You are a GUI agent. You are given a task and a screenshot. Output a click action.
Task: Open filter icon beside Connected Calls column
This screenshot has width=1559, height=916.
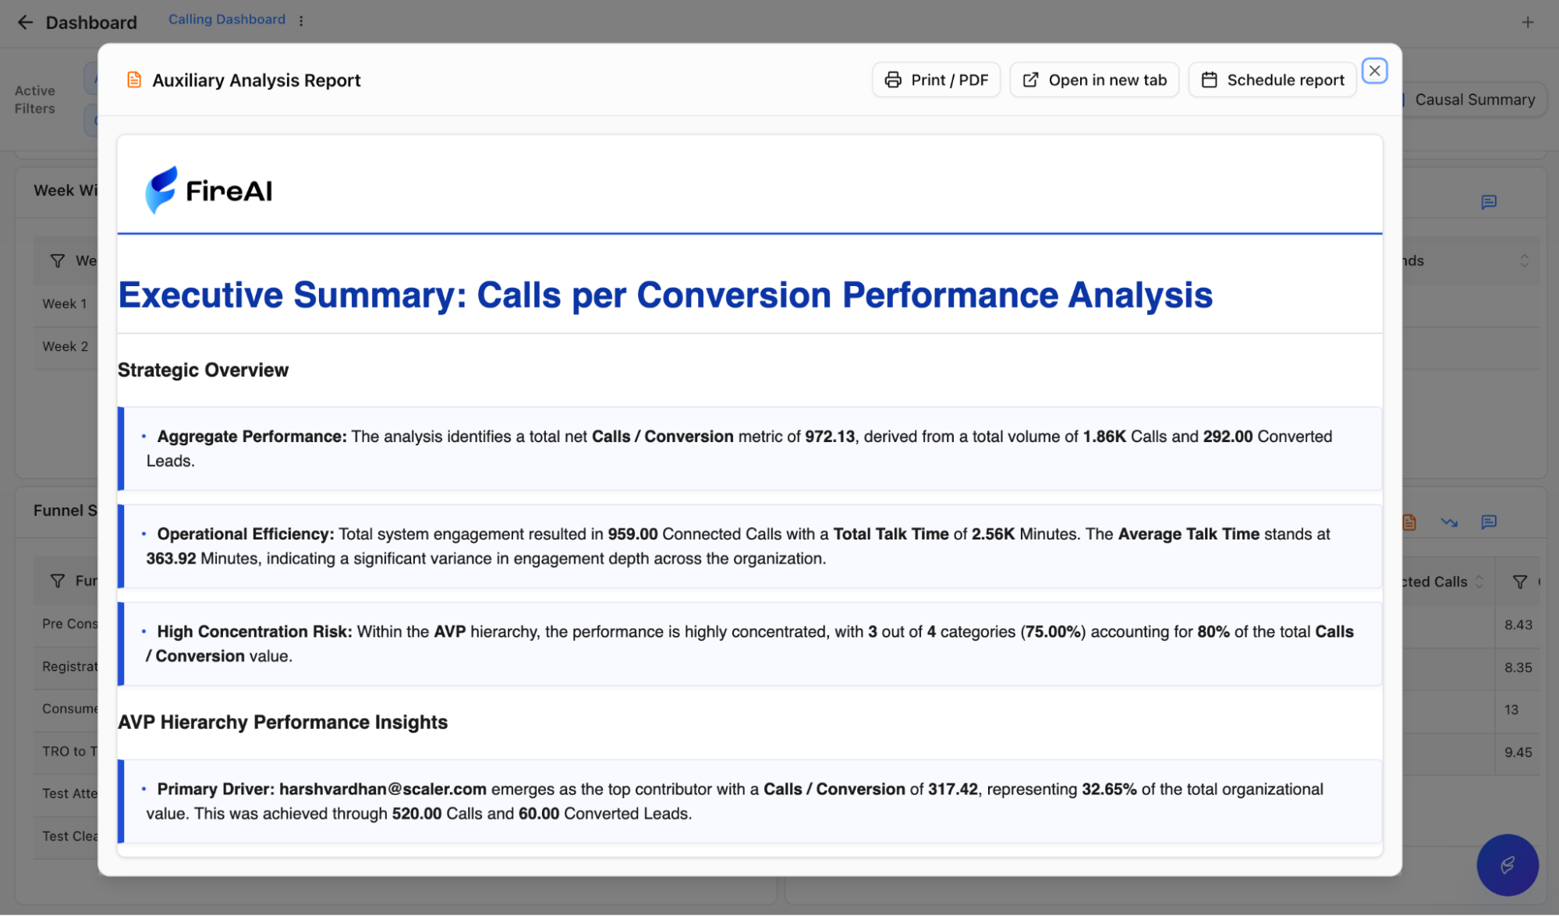pos(1519,582)
